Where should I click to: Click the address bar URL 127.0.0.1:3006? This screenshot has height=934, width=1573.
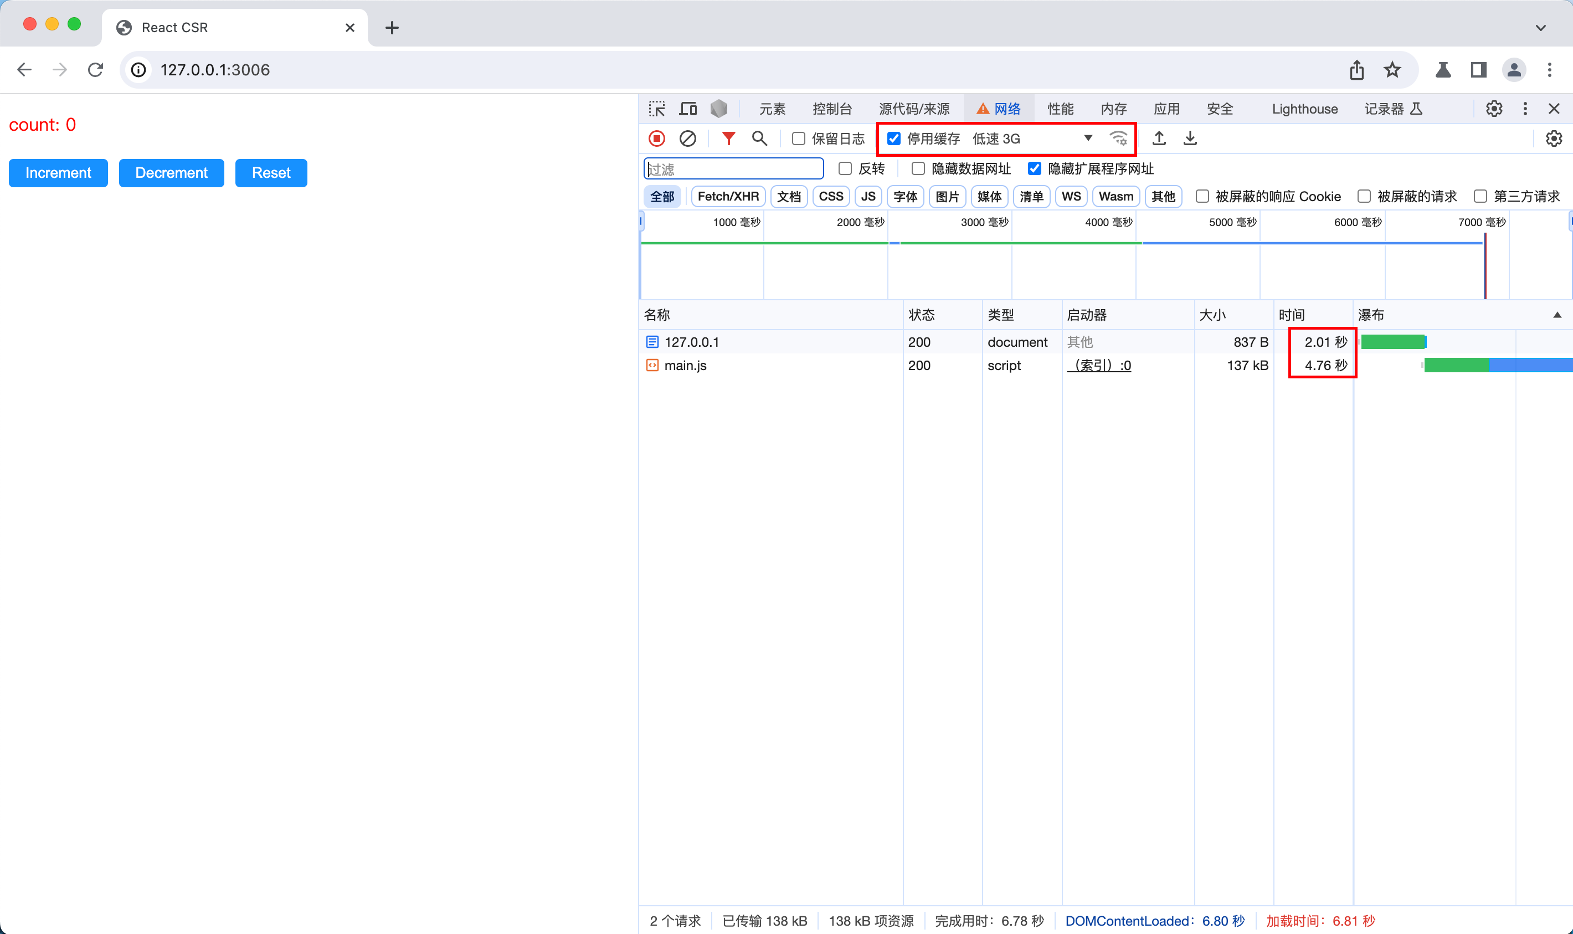pos(215,70)
